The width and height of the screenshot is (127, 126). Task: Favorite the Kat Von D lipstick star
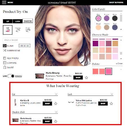(x=56, y=103)
